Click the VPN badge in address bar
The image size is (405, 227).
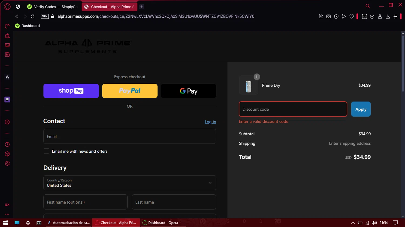pyautogui.click(x=45, y=16)
